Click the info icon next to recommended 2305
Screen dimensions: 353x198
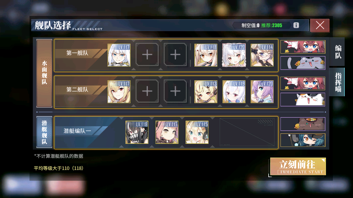click(296, 25)
